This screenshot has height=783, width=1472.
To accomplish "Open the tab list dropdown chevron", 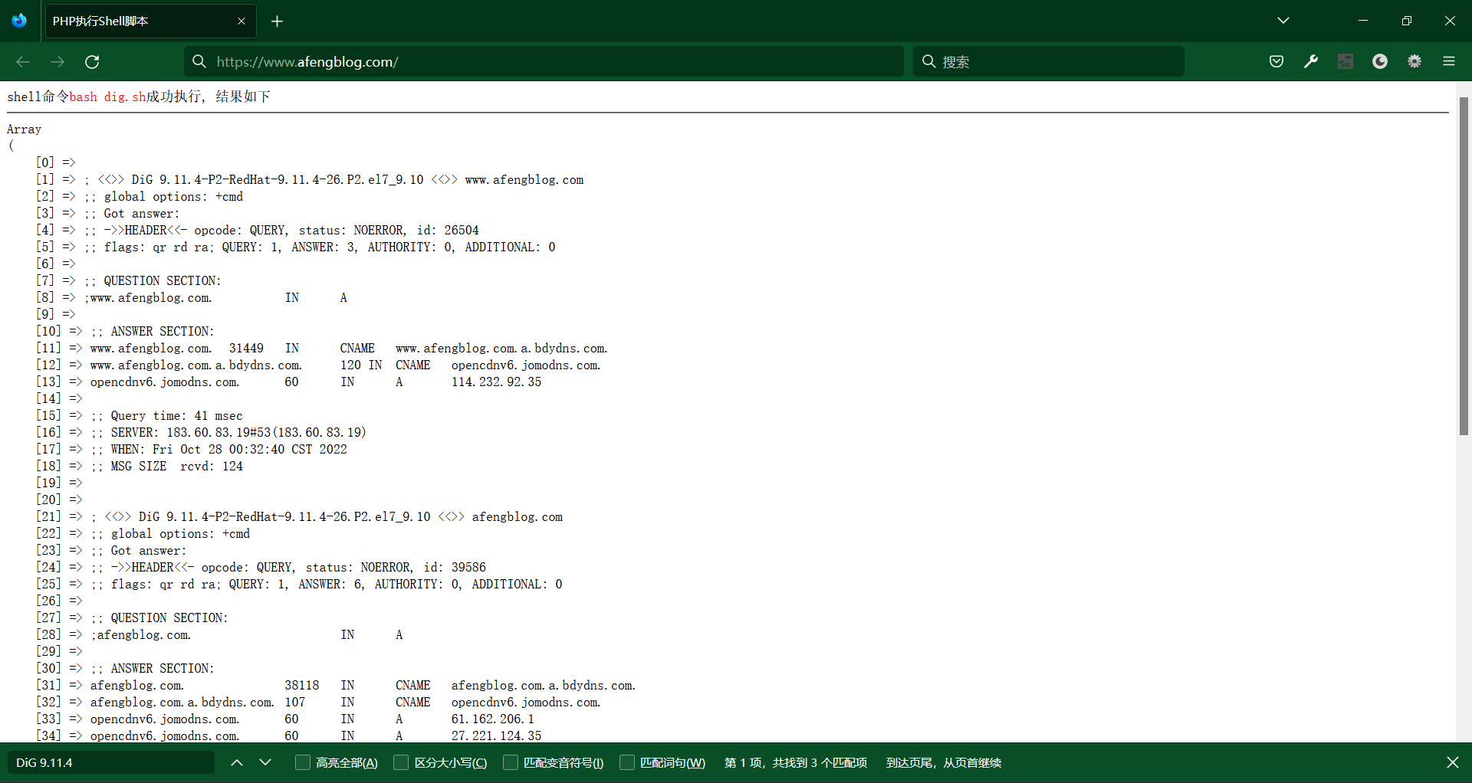I will click(1283, 21).
